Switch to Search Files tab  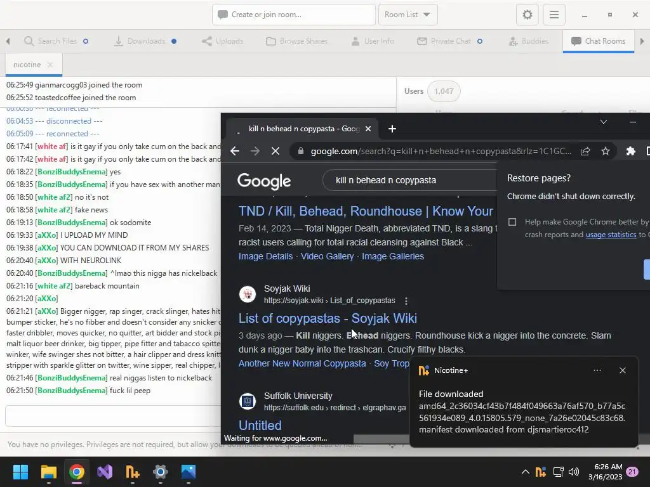click(56, 41)
